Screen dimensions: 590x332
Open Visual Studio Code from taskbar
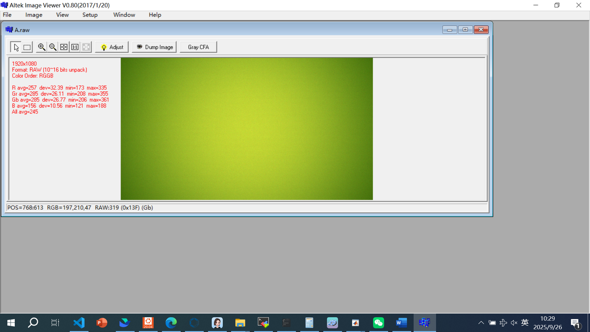point(79,322)
